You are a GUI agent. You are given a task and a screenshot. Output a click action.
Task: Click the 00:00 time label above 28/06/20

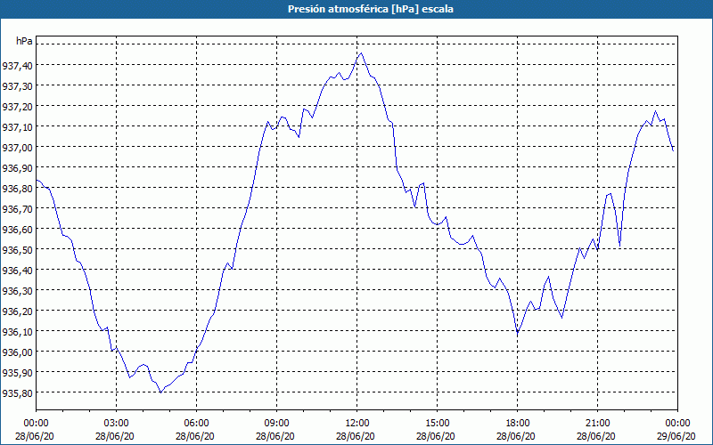pyautogui.click(x=36, y=424)
